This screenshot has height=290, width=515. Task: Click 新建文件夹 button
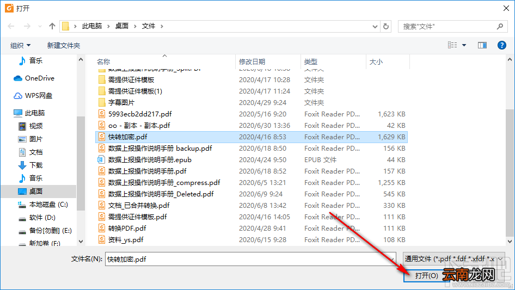[63, 45]
